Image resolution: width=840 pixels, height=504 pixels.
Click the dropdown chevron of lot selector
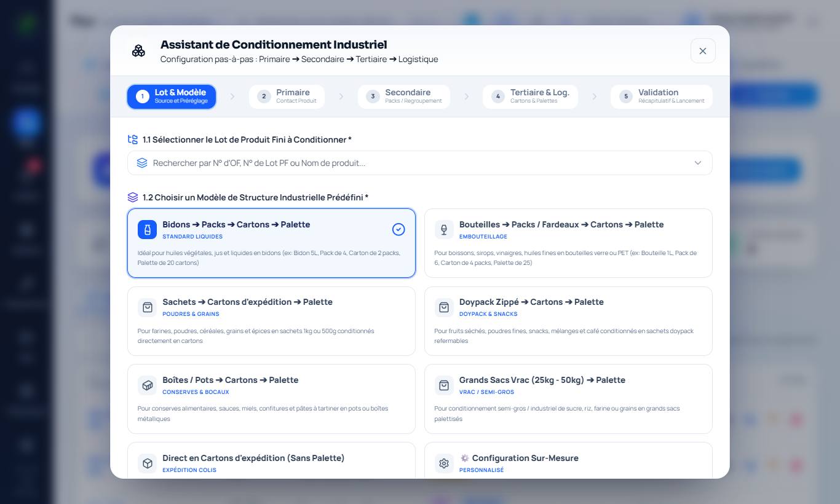point(698,163)
